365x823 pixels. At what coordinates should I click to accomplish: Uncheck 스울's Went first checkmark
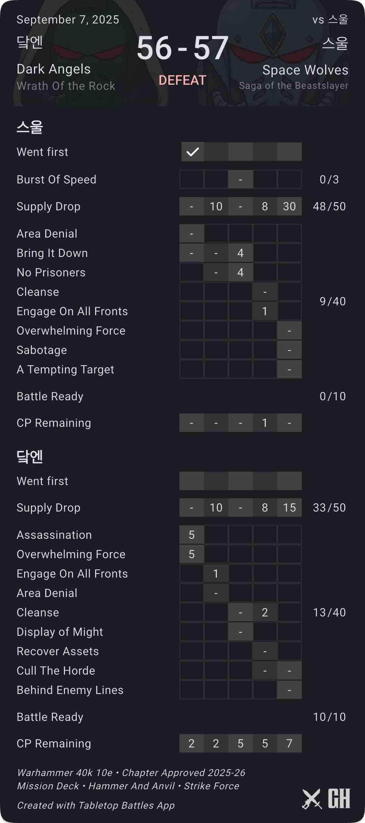tap(192, 152)
